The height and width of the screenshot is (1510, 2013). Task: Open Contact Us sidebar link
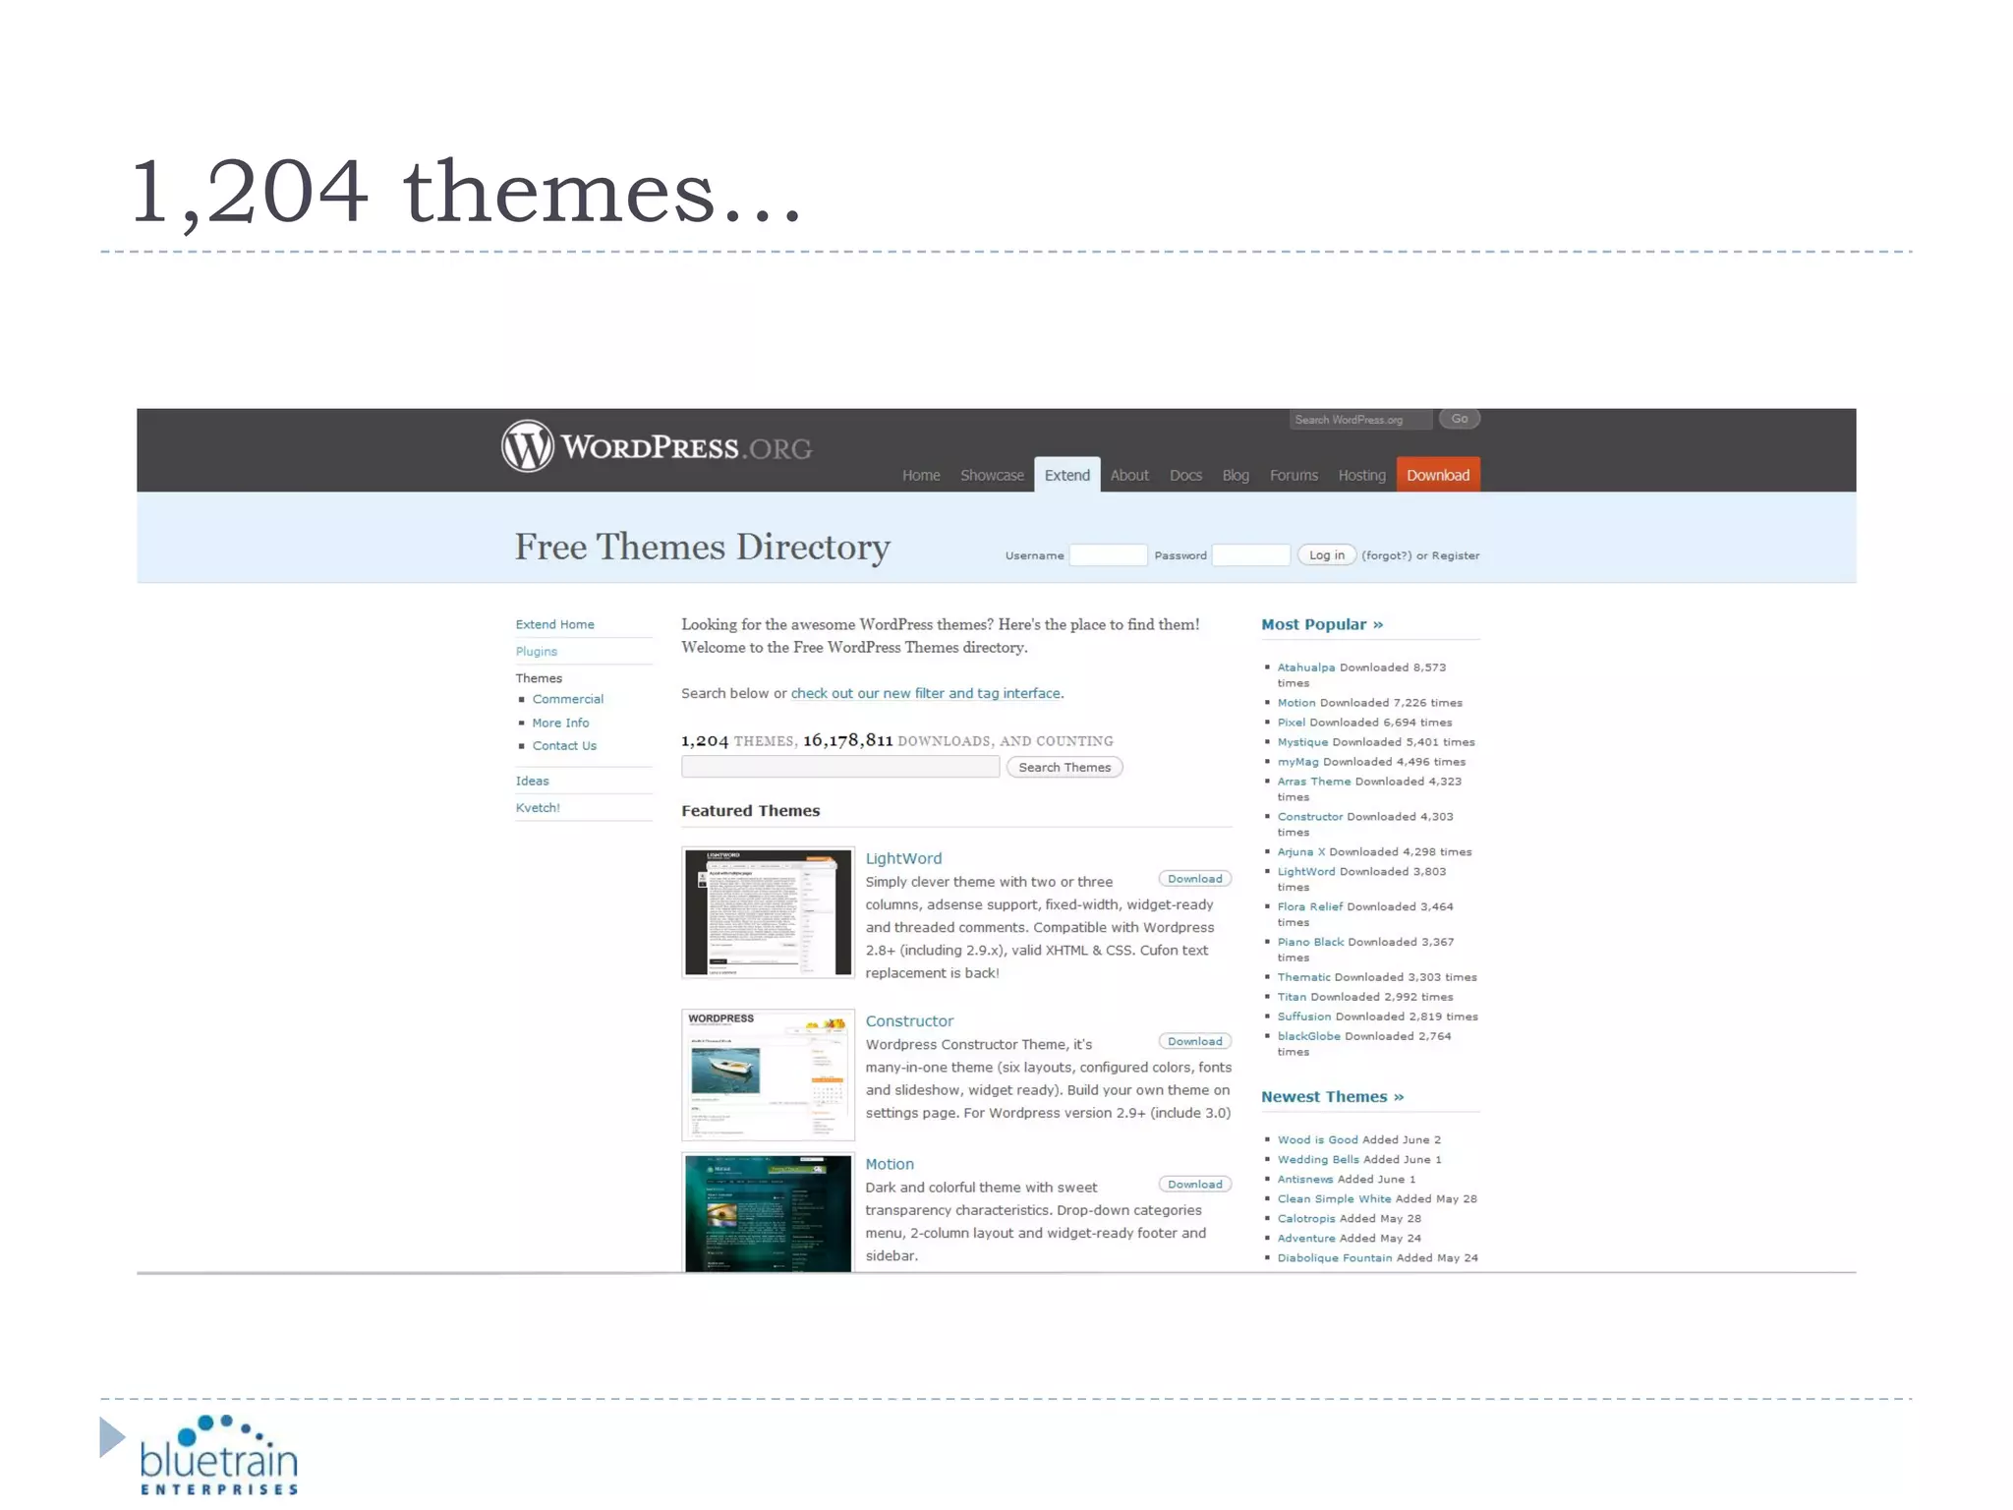coord(564,746)
